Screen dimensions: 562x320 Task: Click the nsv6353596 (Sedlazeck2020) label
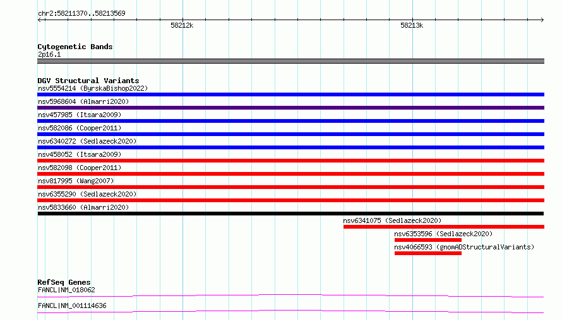pyautogui.click(x=443, y=234)
